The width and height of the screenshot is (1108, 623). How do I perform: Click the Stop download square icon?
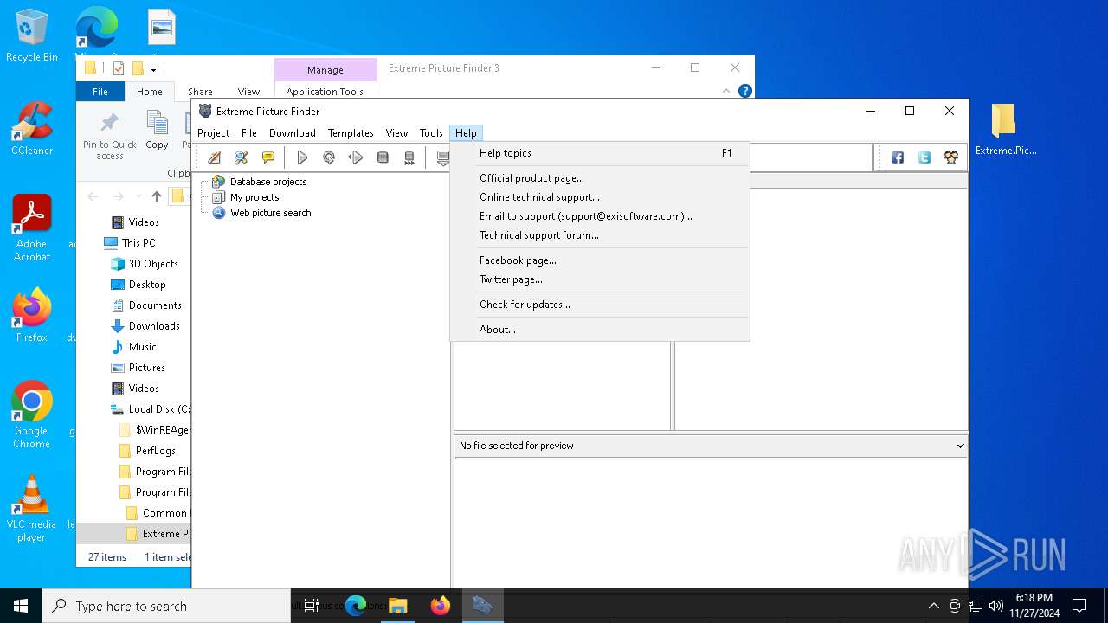[383, 157]
